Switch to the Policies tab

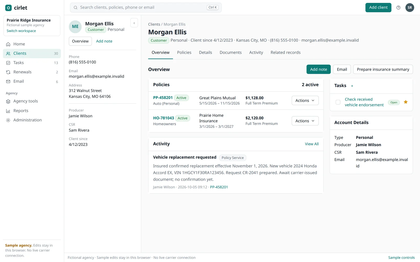tap(184, 53)
